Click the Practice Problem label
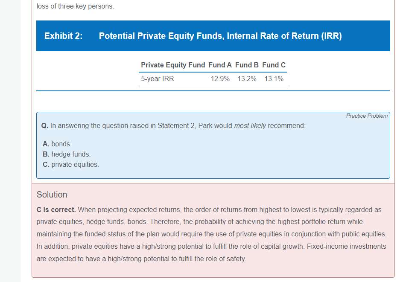The width and height of the screenshot is (403, 282). (x=367, y=116)
